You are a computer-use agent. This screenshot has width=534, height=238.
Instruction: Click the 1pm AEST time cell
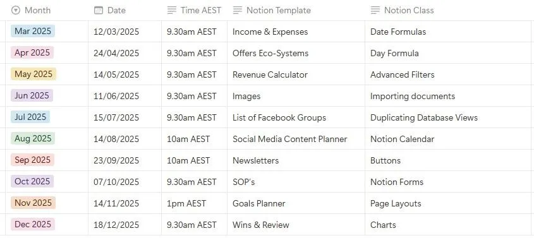point(194,203)
